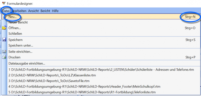This screenshot has width=201, height=96.
Task: Open the Hilfe menu
Action: click(55, 11)
